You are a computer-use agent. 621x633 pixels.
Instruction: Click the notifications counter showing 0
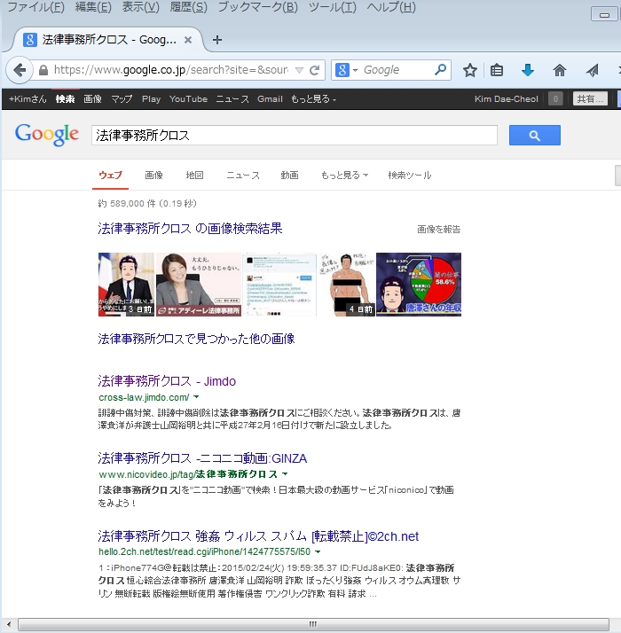click(555, 99)
